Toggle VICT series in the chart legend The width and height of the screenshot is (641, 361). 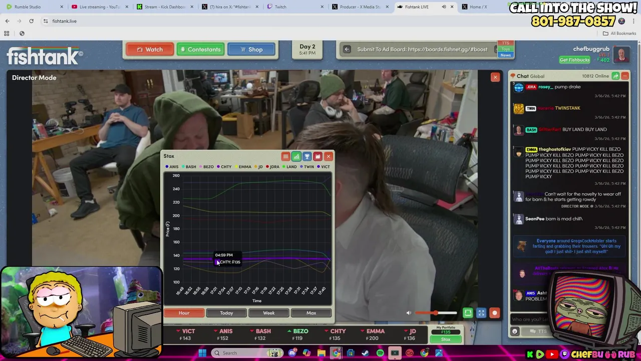coord(324,167)
